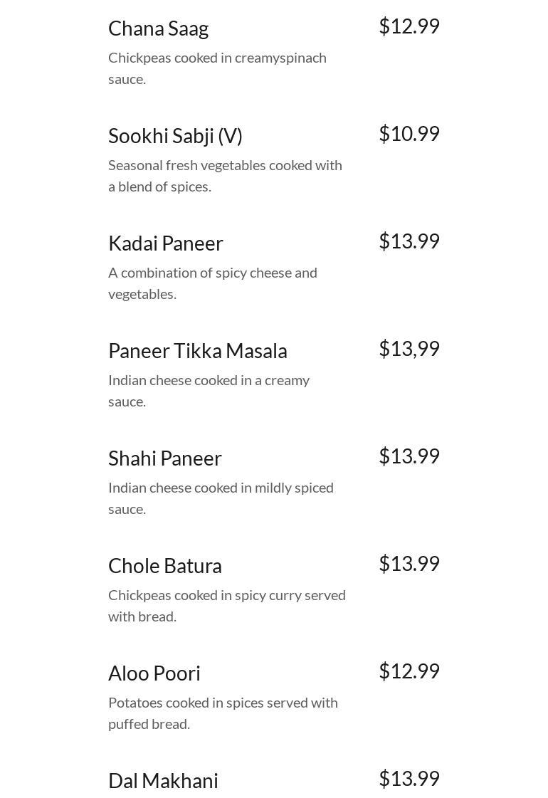Click the Sookhi Sabji (V) dish title
The height and width of the screenshot is (798, 548).
pyautogui.click(x=175, y=136)
